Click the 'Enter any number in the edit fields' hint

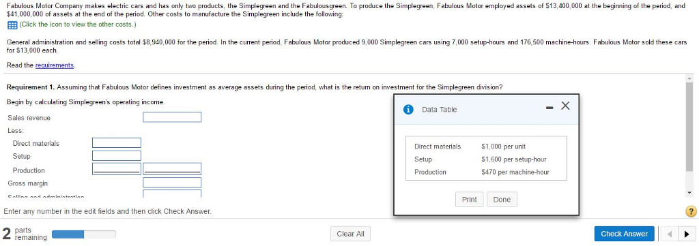[107, 211]
